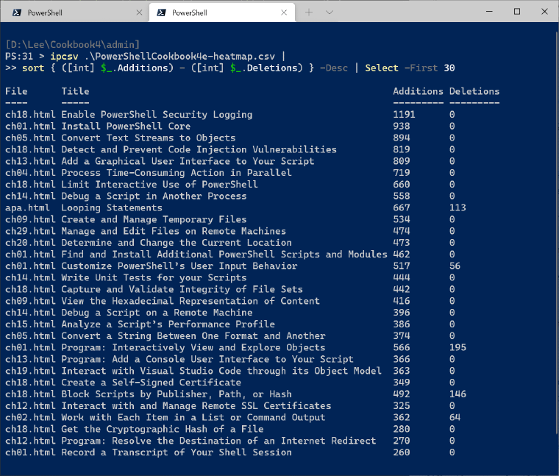The image size is (559, 476).
Task: Click PowerShell icon on the active tab
Action: click(x=161, y=13)
